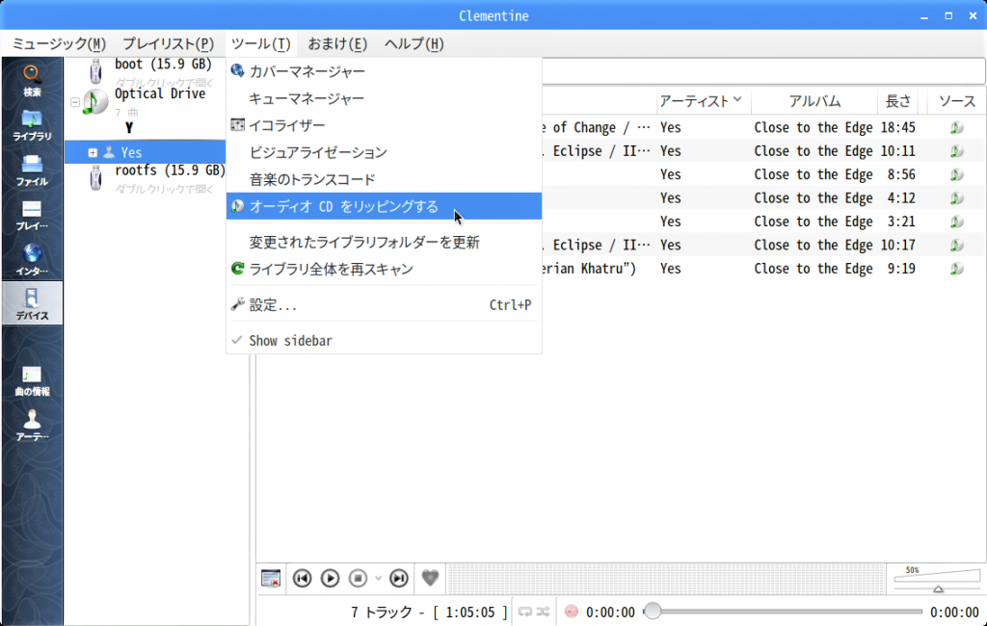Run ライブラリ全体を再スキャン
Viewport: 987px width, 626px height.
tap(384, 270)
